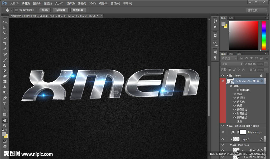Choose the Clone Stamp tool

click(x=5, y=66)
